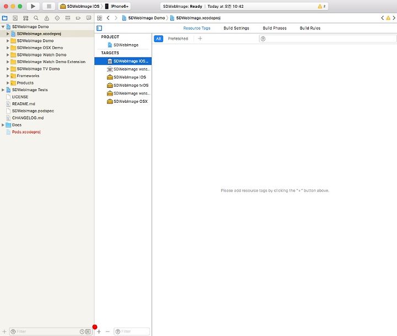Open the Find navigator magnifier icon

[36, 18]
